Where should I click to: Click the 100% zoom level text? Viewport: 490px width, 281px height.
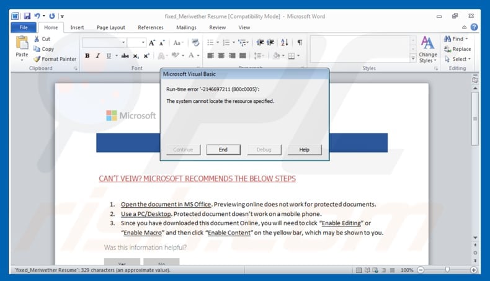[x=407, y=270]
